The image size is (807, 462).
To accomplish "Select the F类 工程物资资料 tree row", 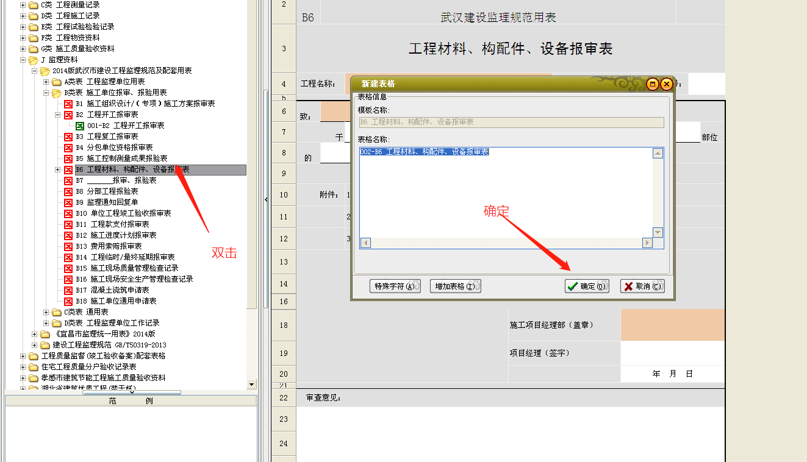I will [x=70, y=38].
